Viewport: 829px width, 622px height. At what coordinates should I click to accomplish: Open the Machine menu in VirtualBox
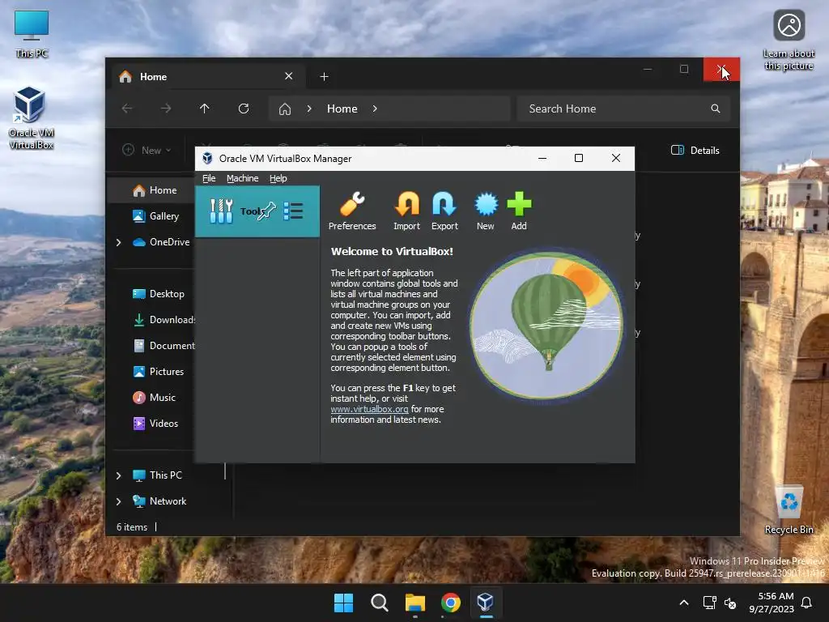(243, 178)
